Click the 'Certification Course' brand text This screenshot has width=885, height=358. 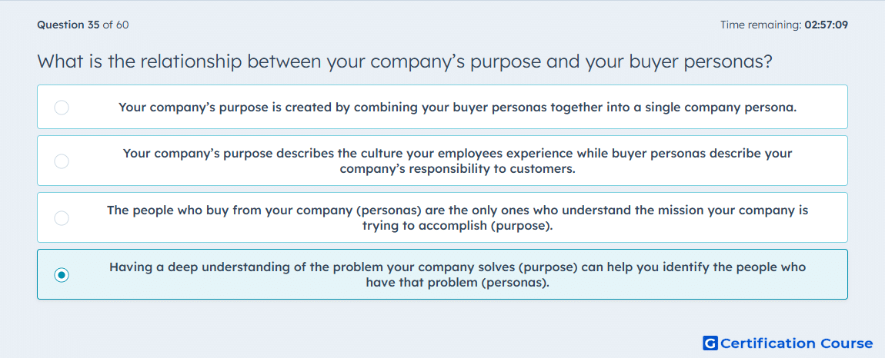click(x=797, y=343)
